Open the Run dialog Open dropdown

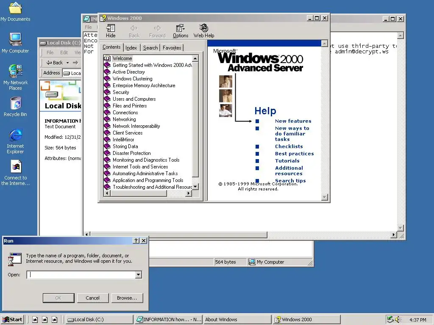click(139, 275)
